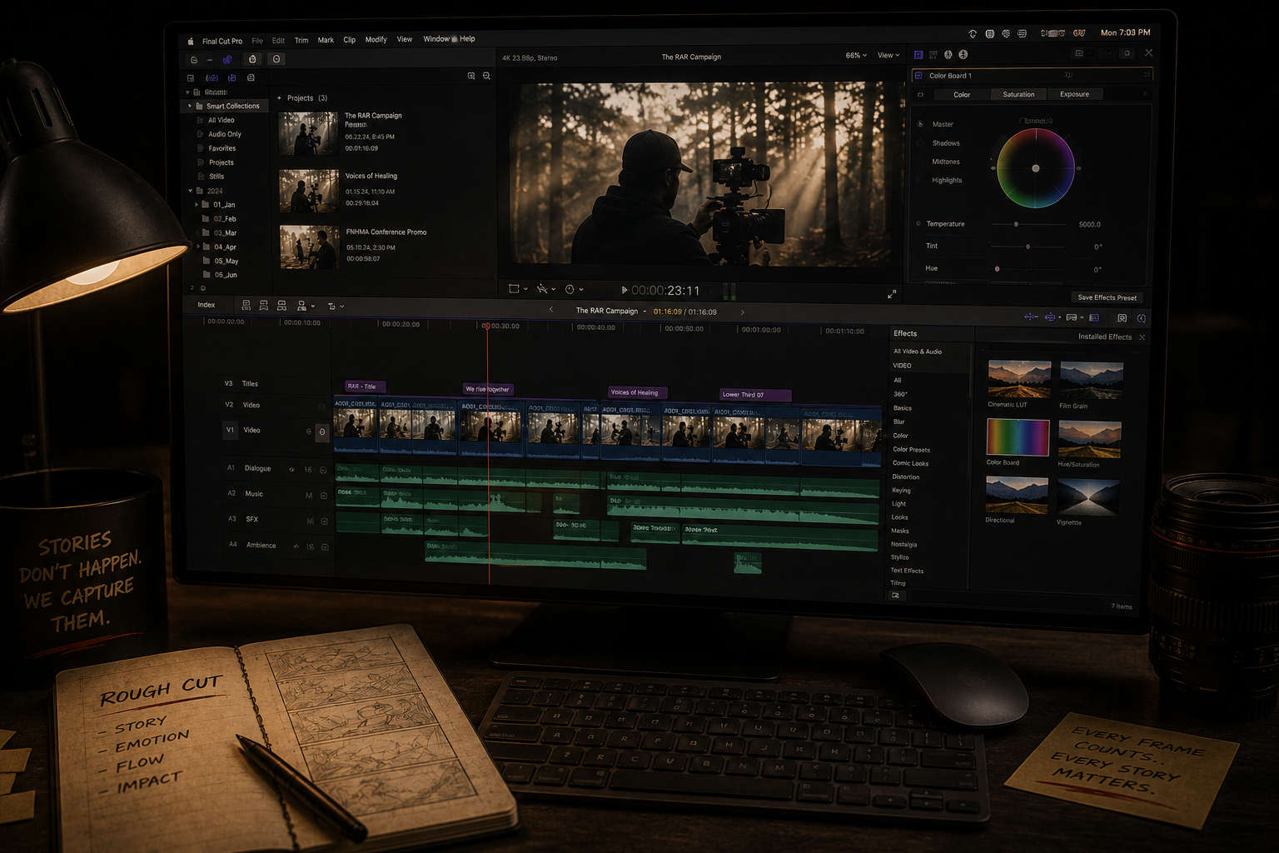Mute the A3 SFX track
The image size is (1279, 853).
[311, 521]
